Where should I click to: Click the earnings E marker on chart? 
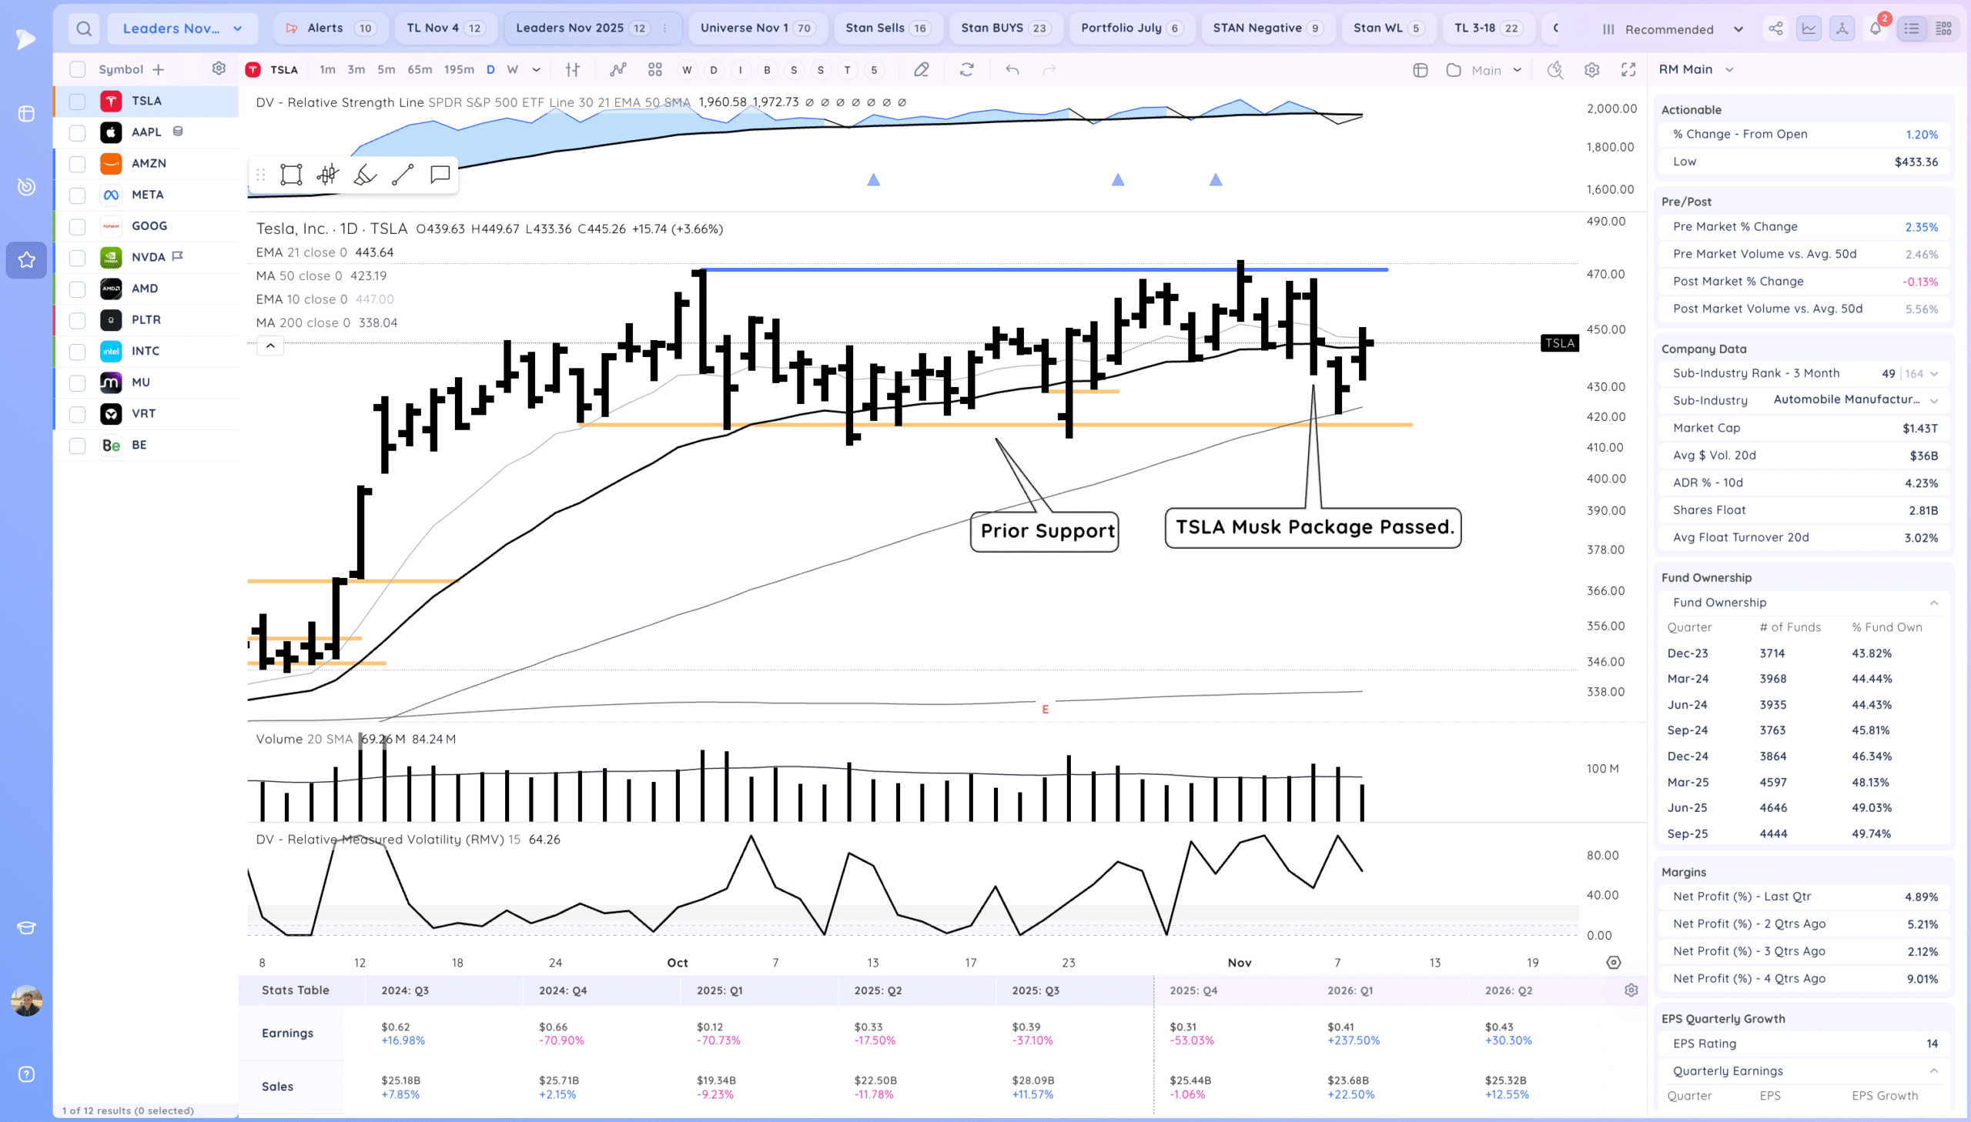pyautogui.click(x=1045, y=709)
